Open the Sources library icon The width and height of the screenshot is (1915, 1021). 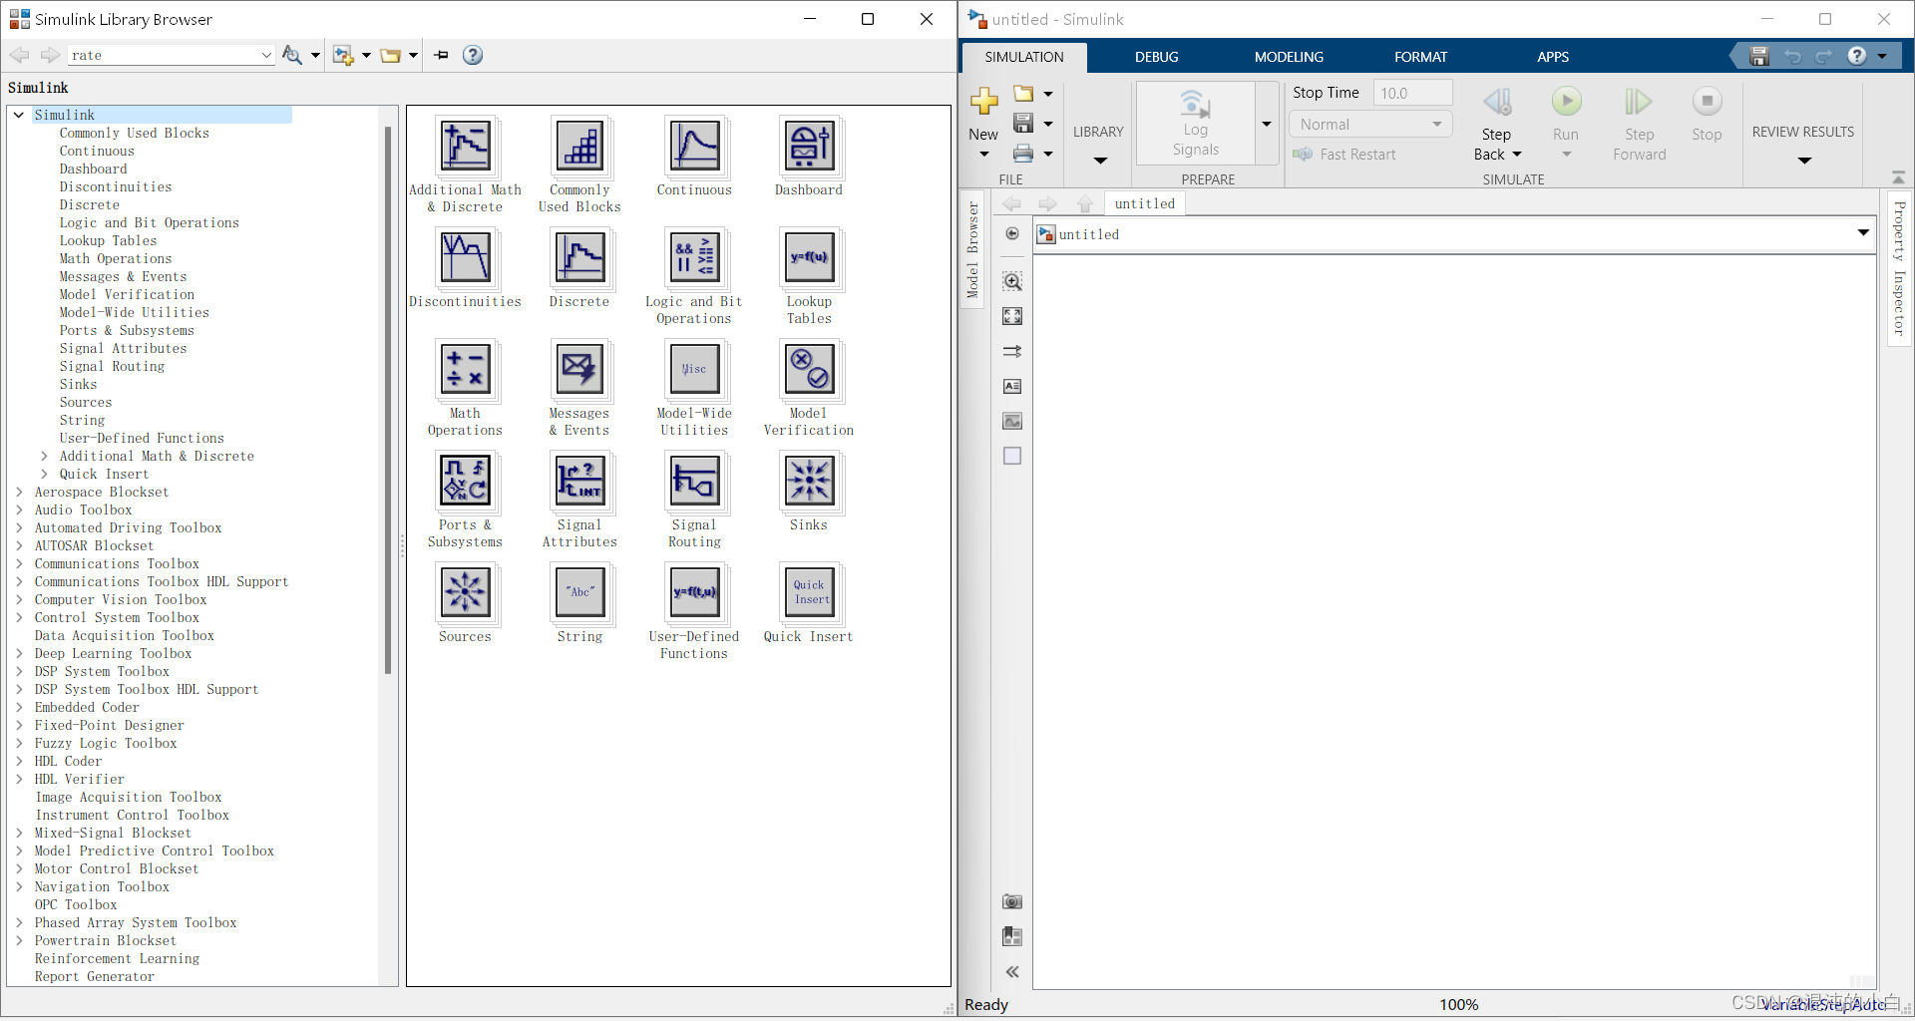point(466,593)
